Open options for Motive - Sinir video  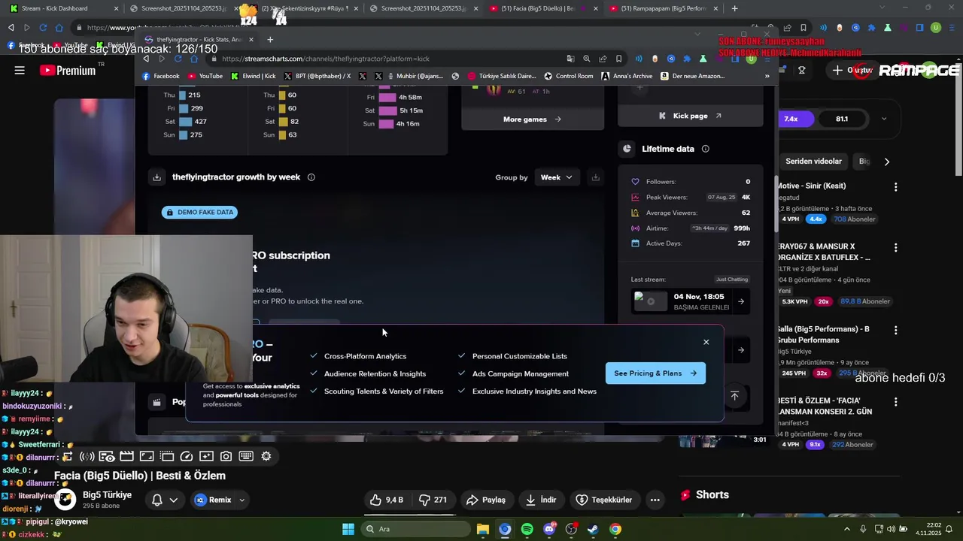tap(895, 186)
